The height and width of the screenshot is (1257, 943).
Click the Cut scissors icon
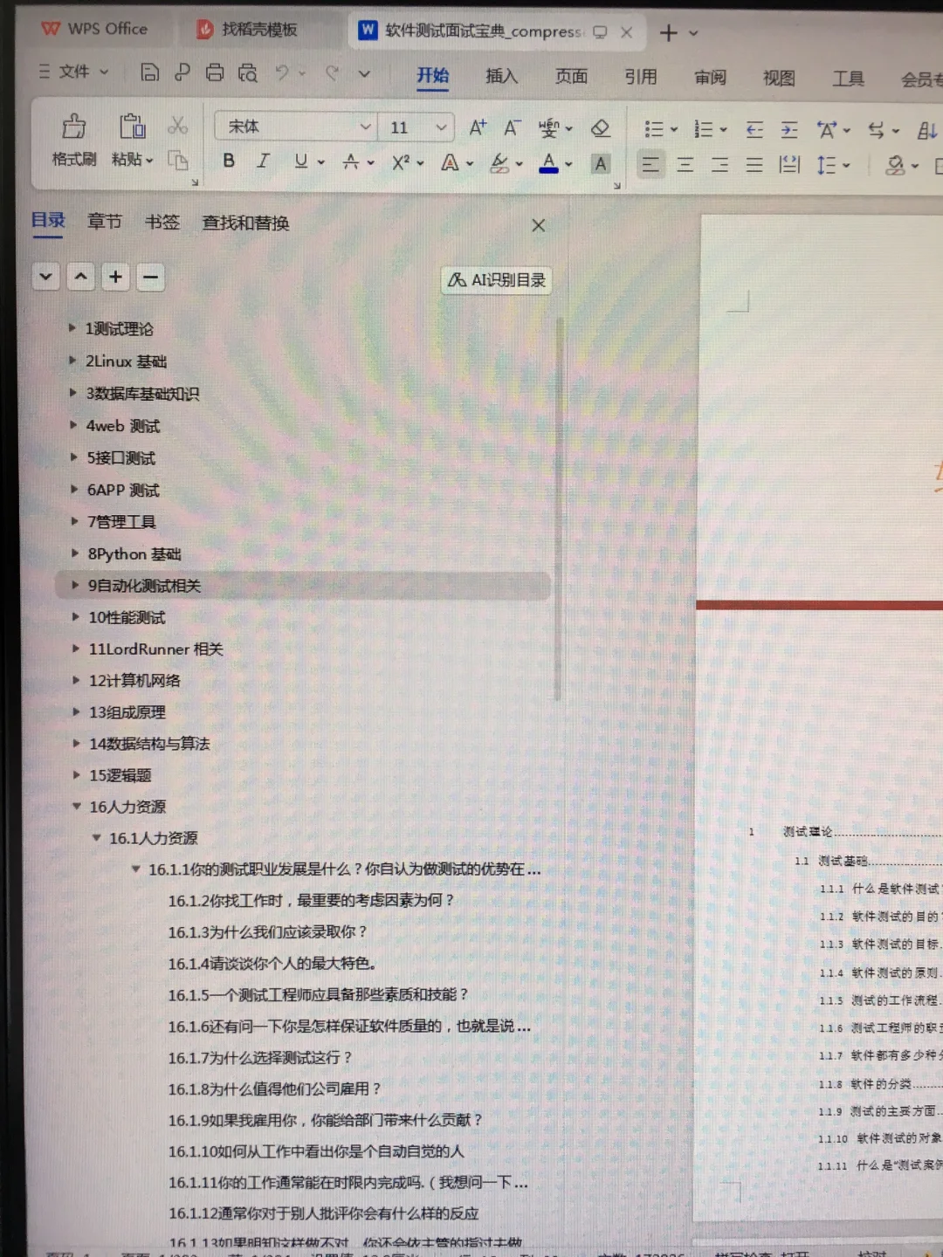click(177, 124)
